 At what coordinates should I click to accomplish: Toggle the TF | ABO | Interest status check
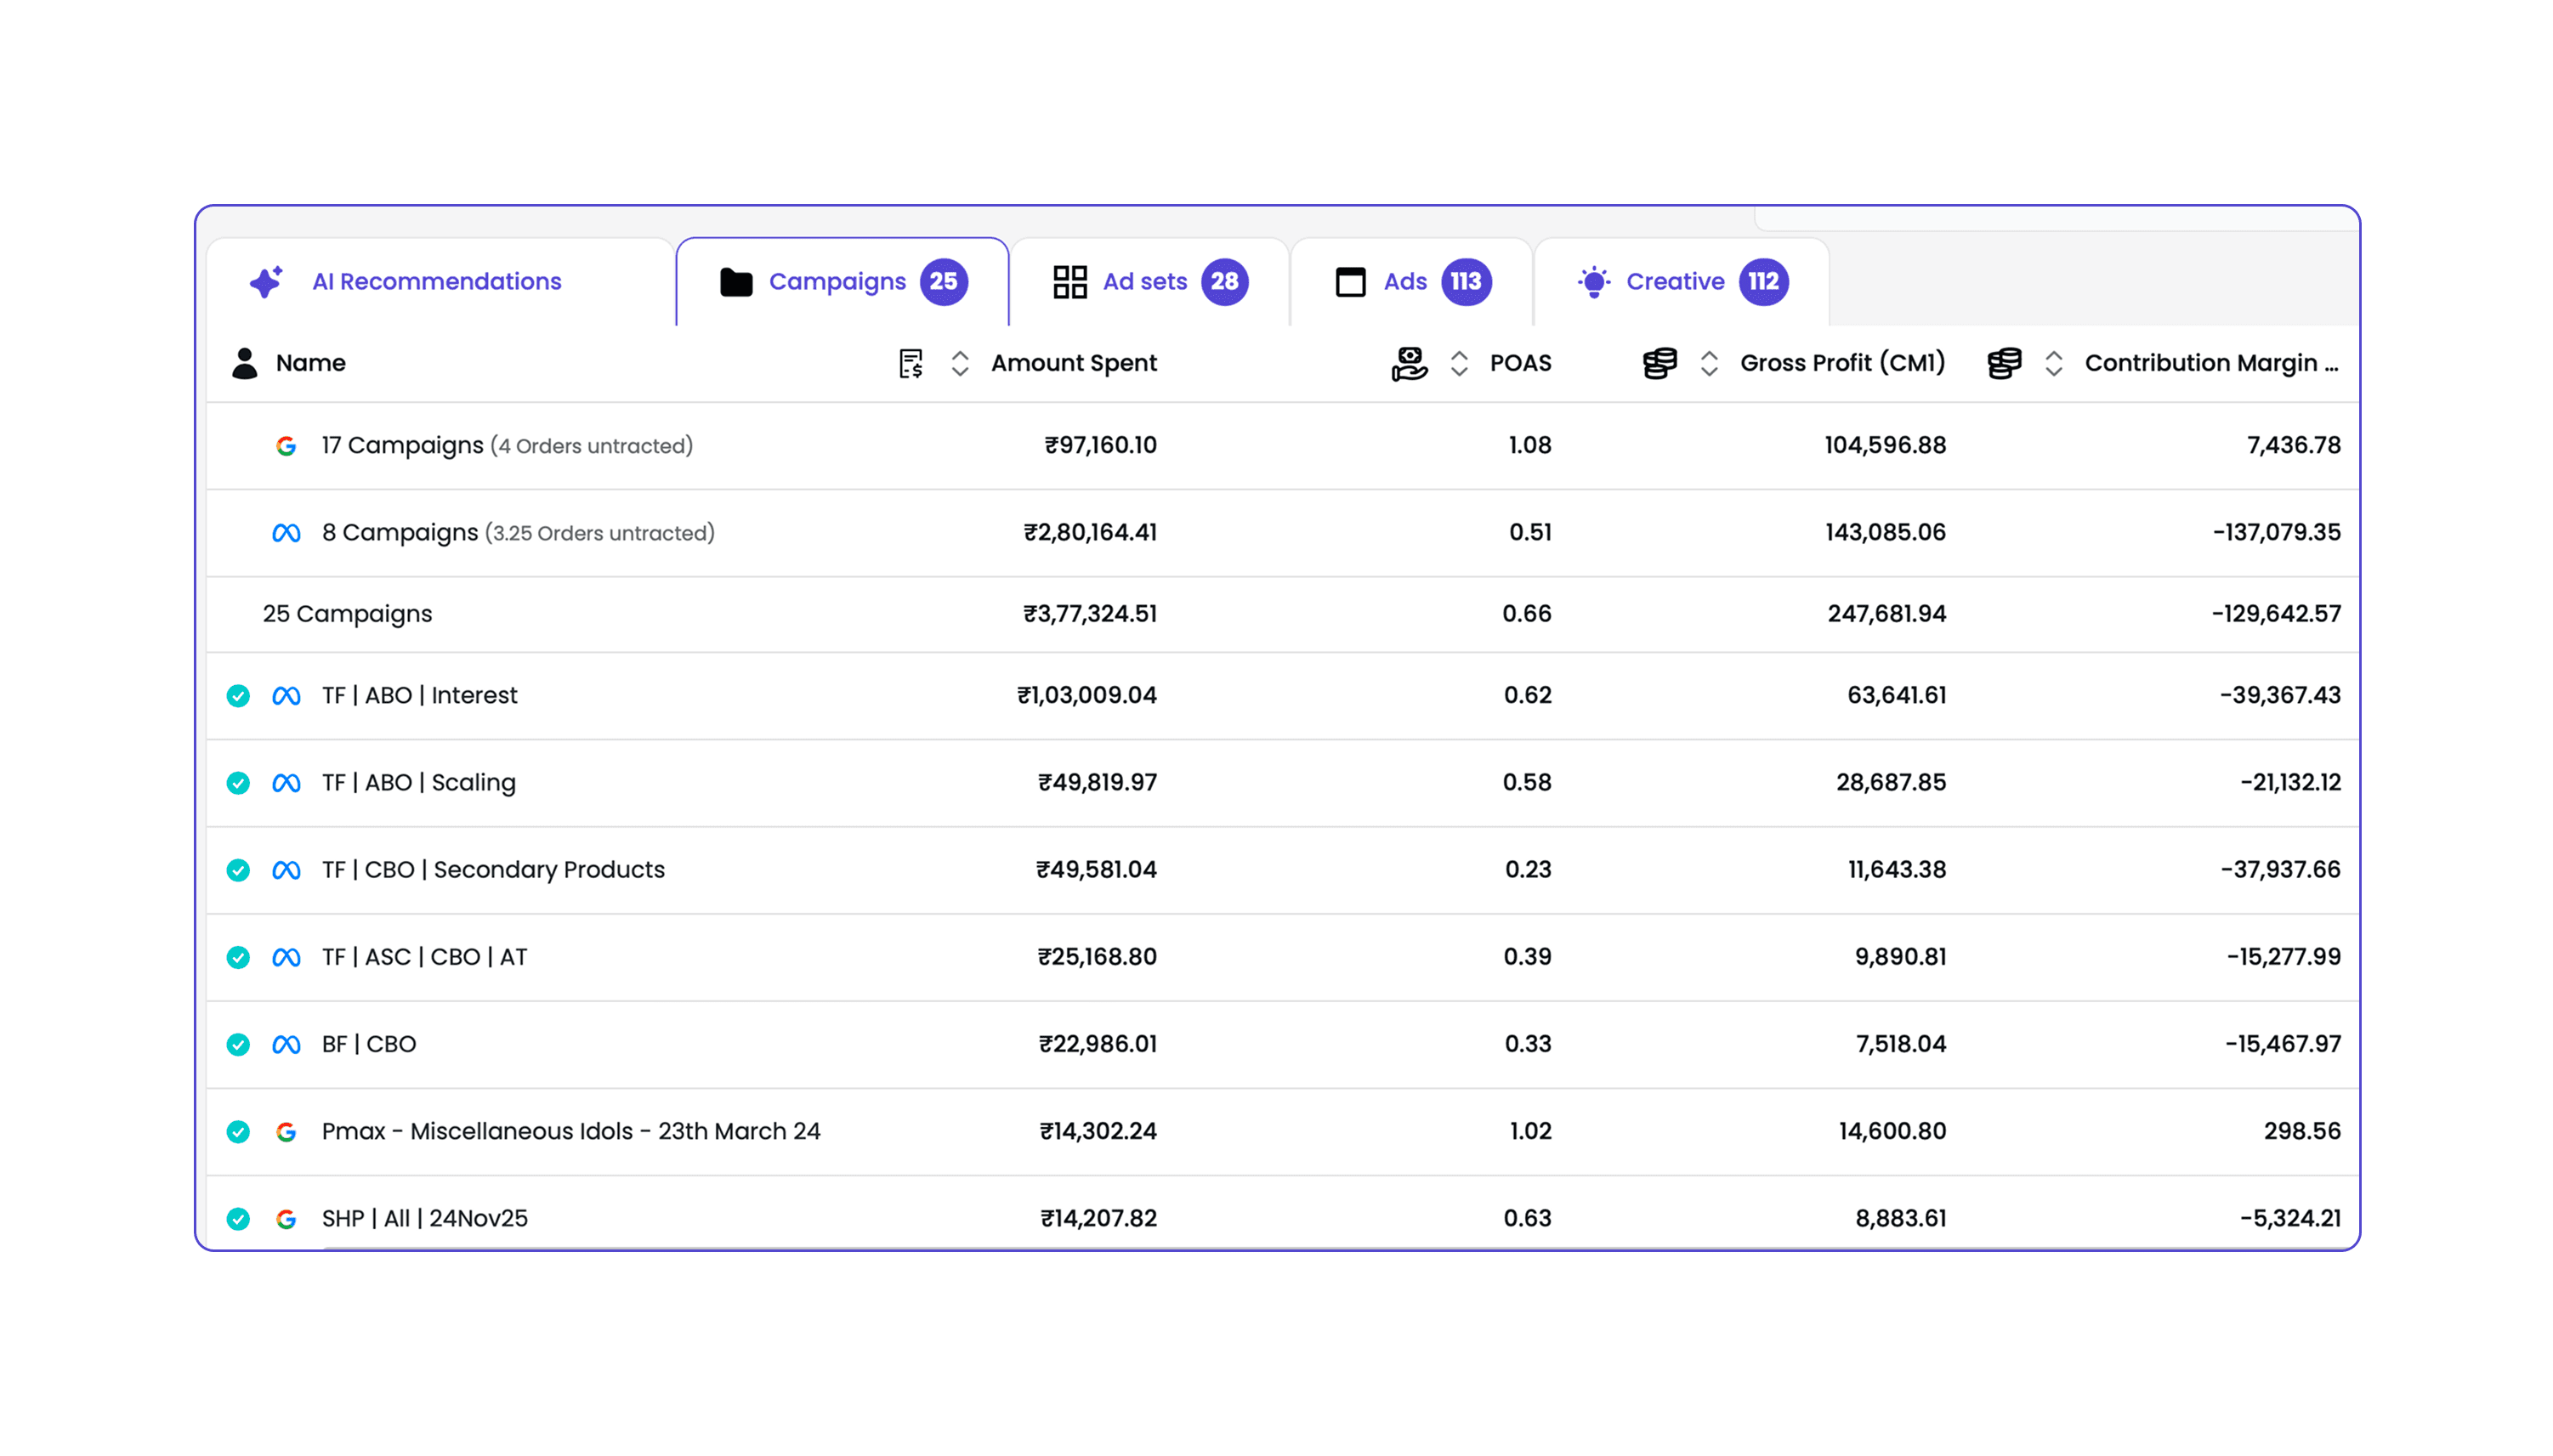(238, 696)
